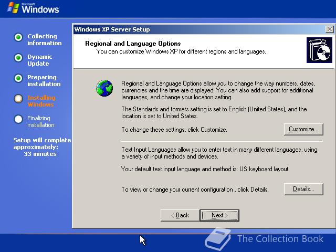Select the Preparing installation step indicator

pos(18,78)
